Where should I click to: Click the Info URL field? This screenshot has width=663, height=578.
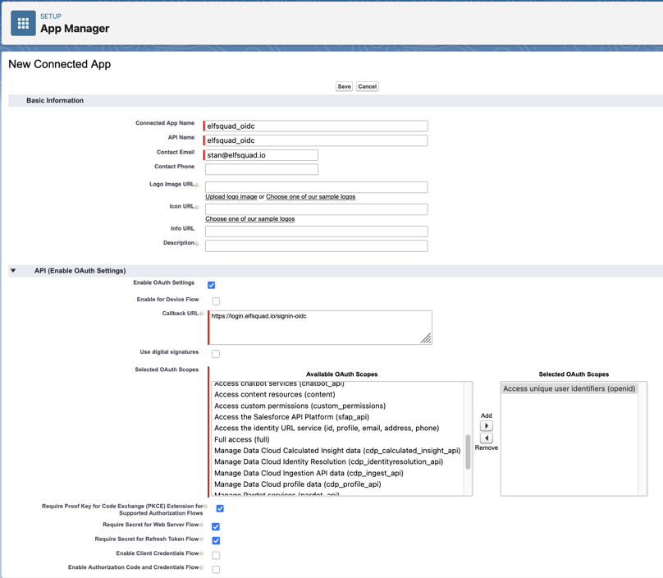[317, 231]
